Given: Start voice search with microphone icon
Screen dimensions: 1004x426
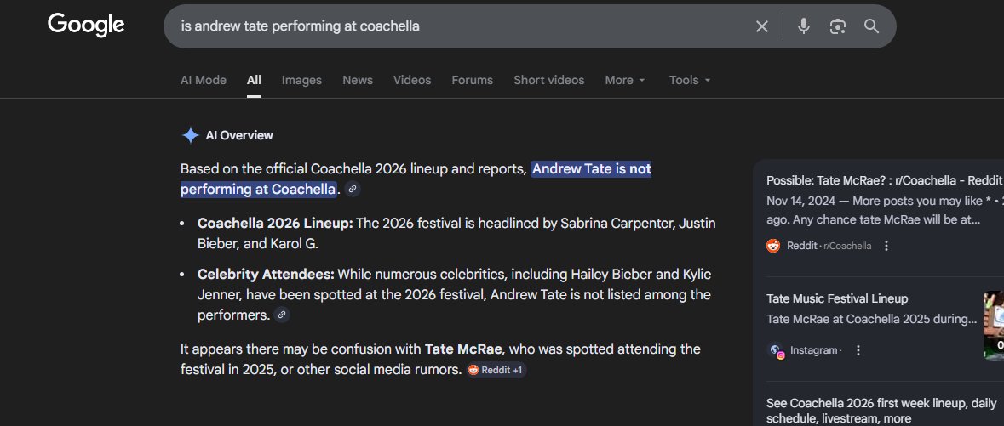Looking at the screenshot, I should coord(804,26).
